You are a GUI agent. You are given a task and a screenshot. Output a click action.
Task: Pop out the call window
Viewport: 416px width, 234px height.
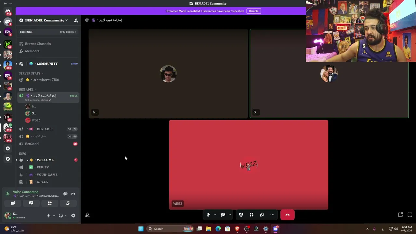(x=400, y=215)
